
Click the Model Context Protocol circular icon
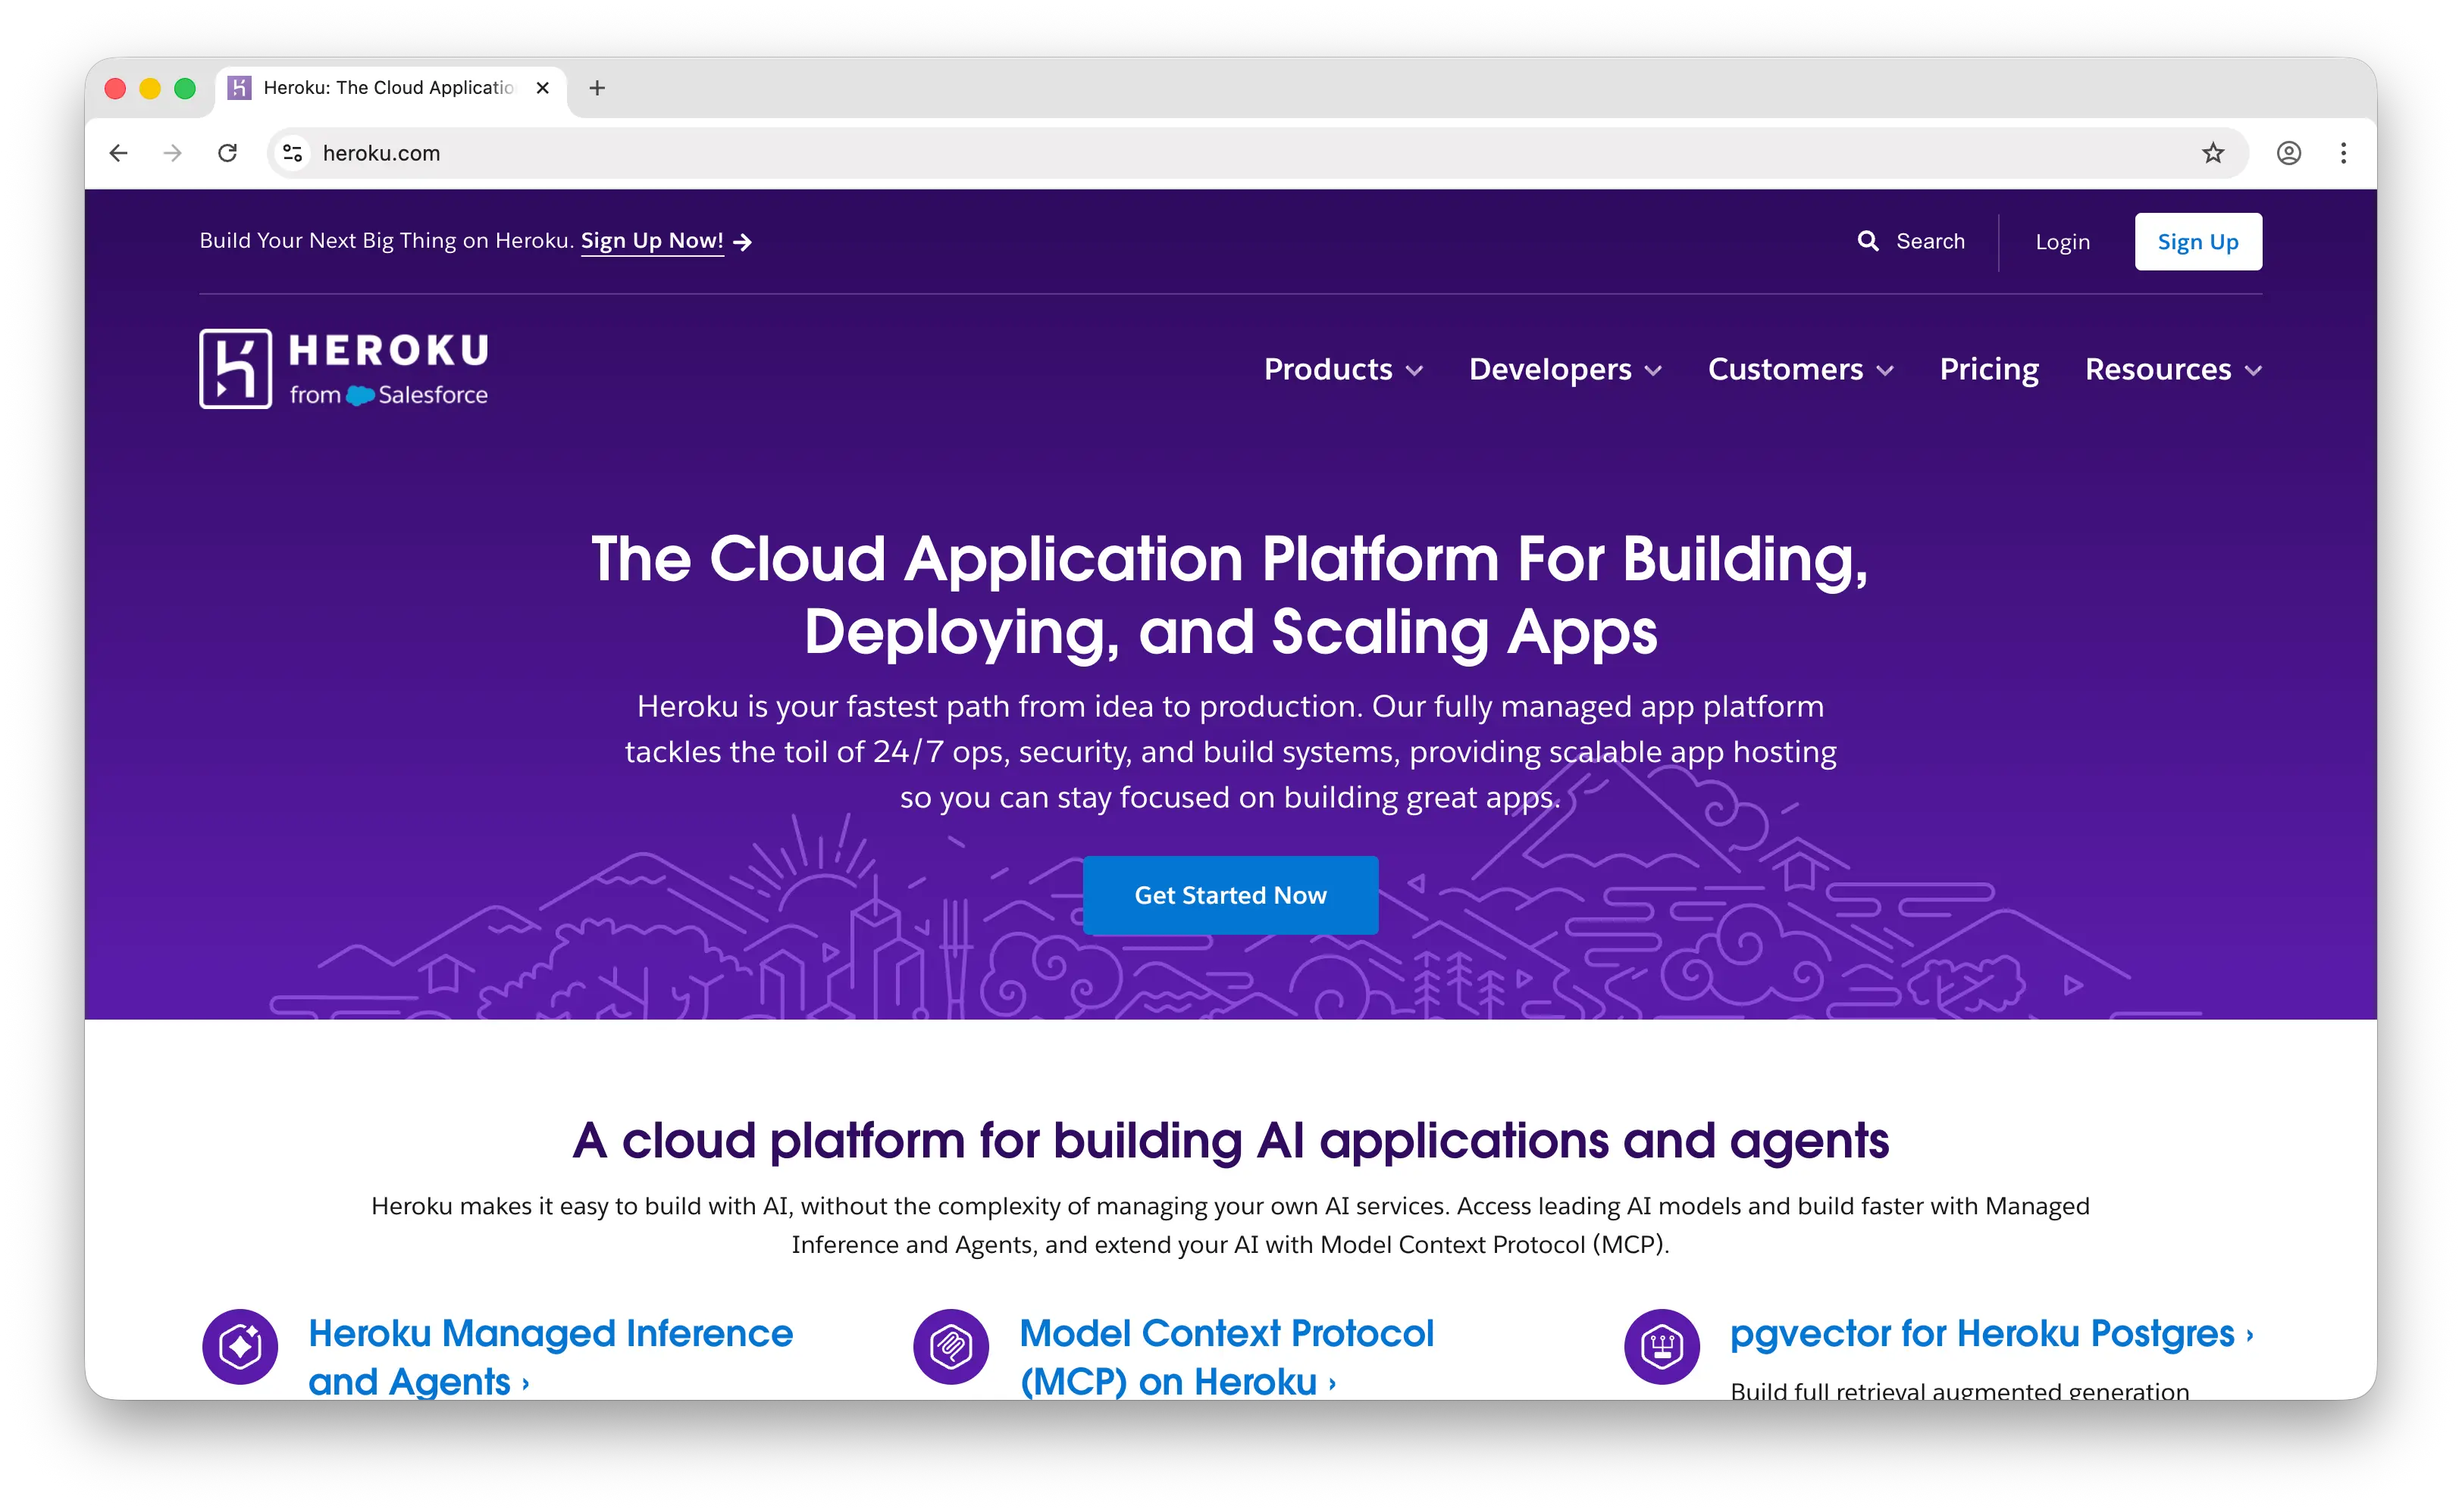[948, 1346]
